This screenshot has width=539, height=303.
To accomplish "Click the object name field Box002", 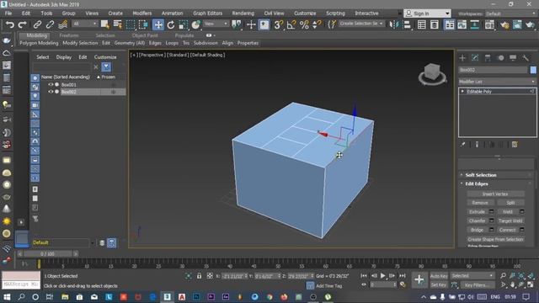I will coord(493,70).
